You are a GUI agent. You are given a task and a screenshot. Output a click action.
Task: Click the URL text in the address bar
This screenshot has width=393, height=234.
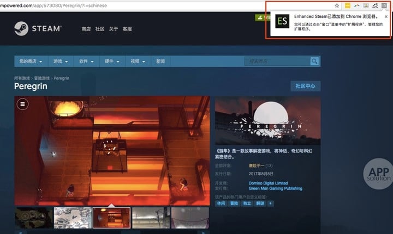(53, 5)
